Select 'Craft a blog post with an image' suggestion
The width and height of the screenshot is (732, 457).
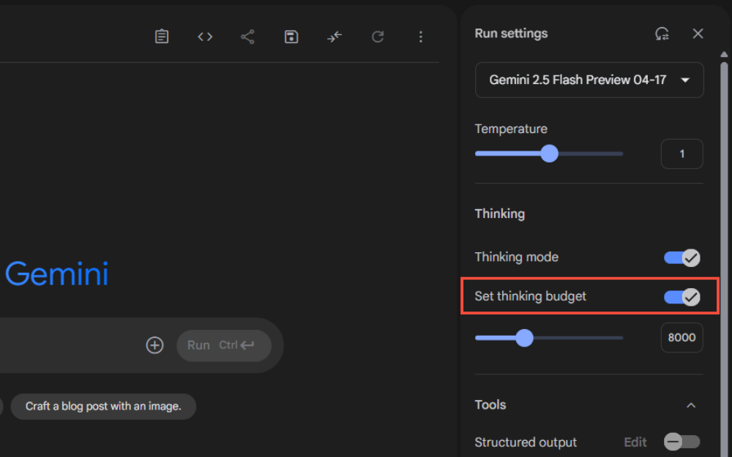[x=103, y=406]
